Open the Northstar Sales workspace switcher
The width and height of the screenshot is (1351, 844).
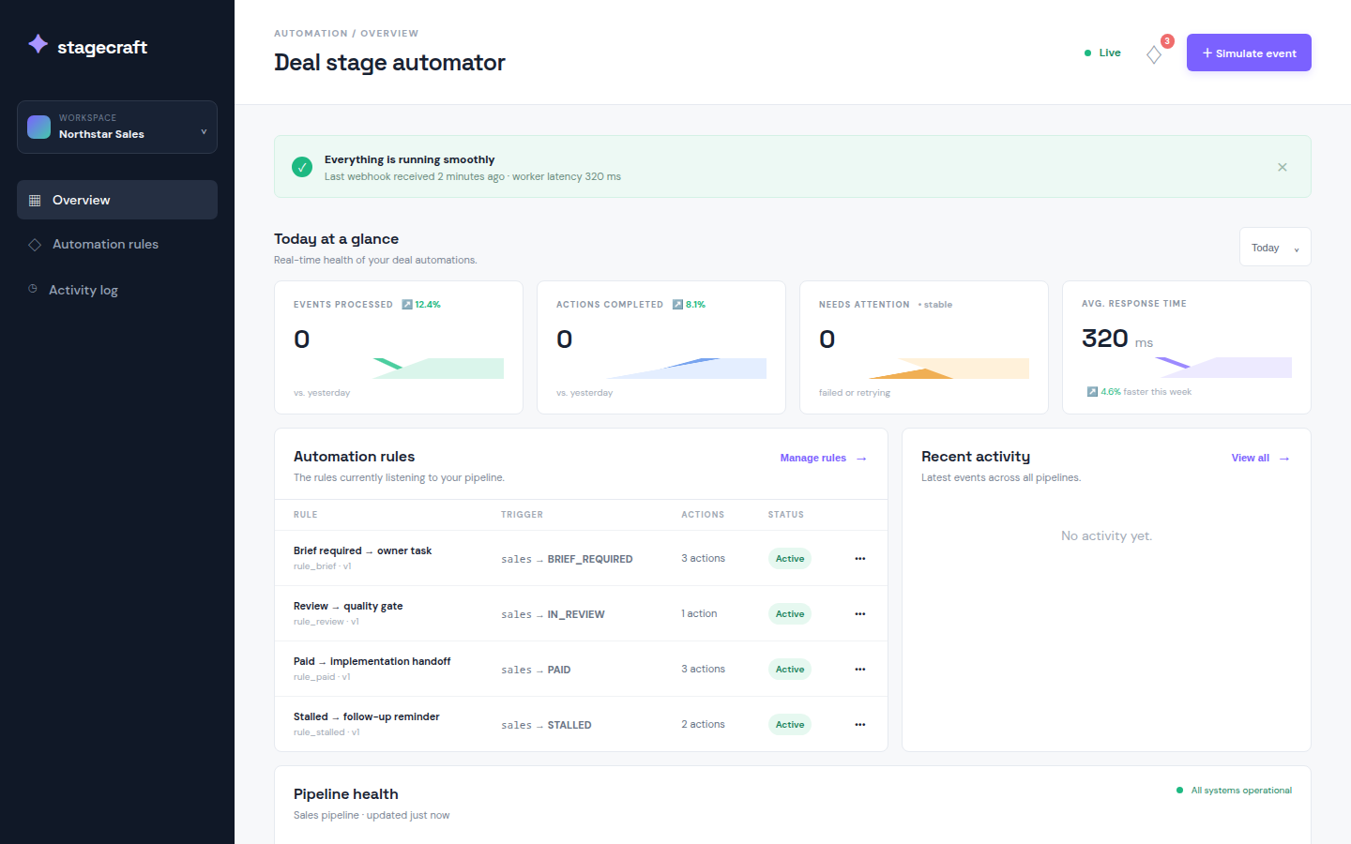pos(117,127)
